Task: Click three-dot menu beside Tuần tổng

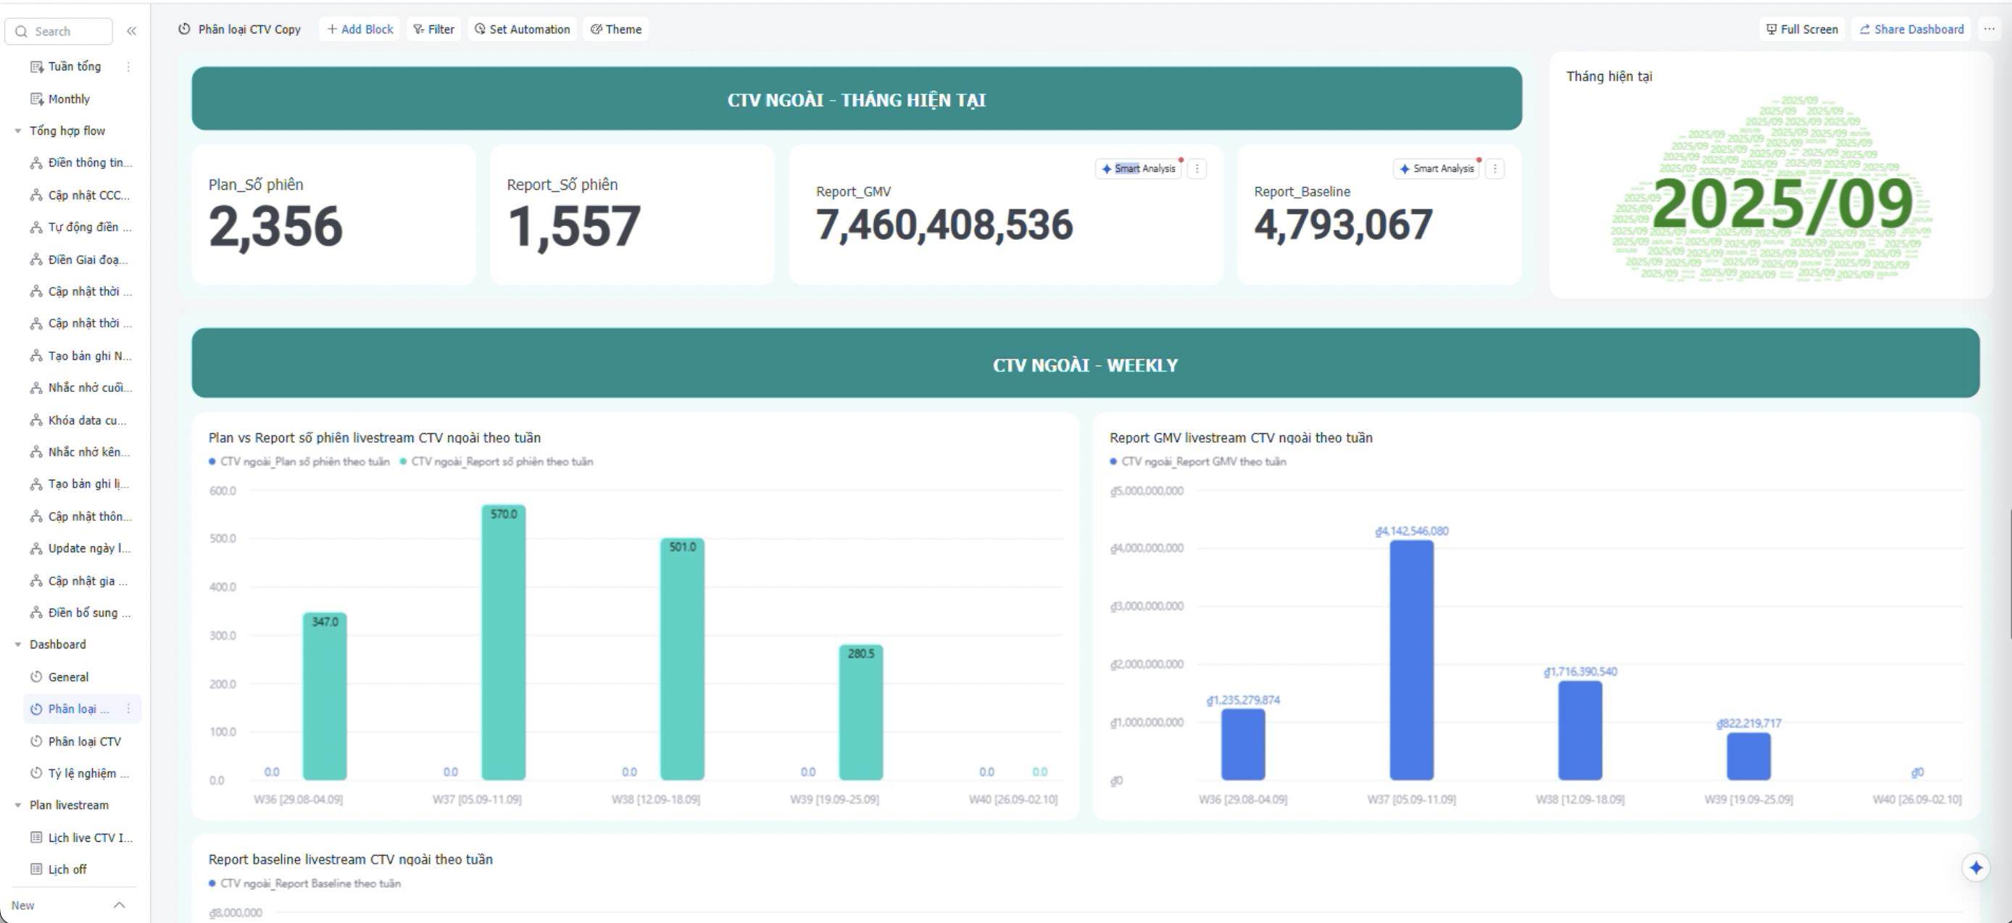Action: (128, 67)
